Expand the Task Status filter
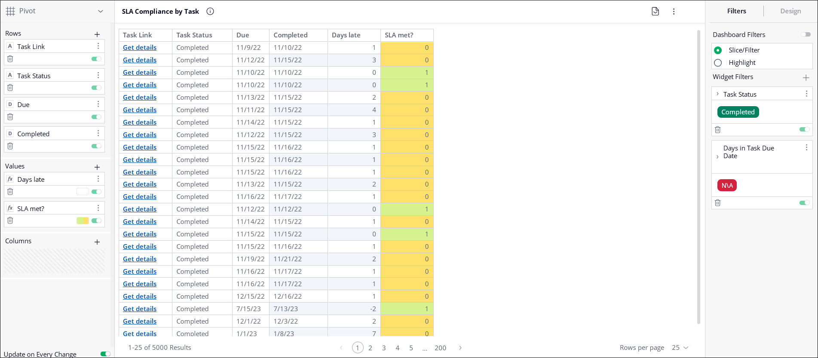818x358 pixels. pyautogui.click(x=717, y=94)
